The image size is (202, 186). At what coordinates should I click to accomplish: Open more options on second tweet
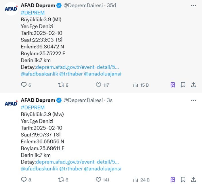pyautogui.click(x=194, y=100)
